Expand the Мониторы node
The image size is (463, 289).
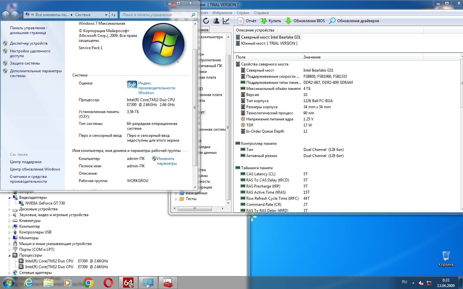(x=10, y=238)
